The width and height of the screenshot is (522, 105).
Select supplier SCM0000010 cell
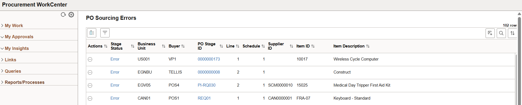point(280,85)
